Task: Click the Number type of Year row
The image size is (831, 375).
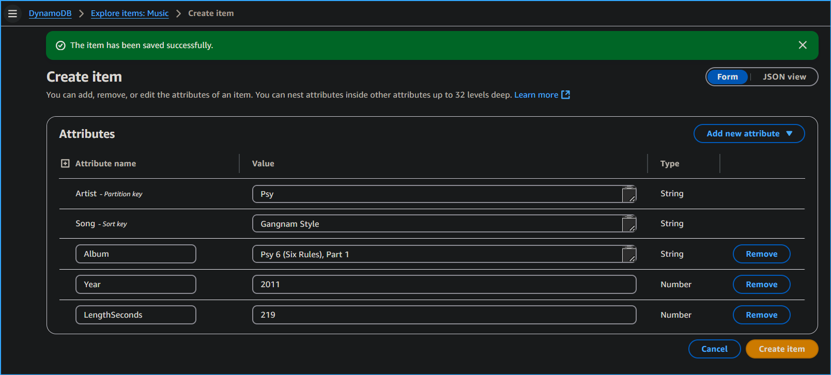Action: click(x=675, y=285)
